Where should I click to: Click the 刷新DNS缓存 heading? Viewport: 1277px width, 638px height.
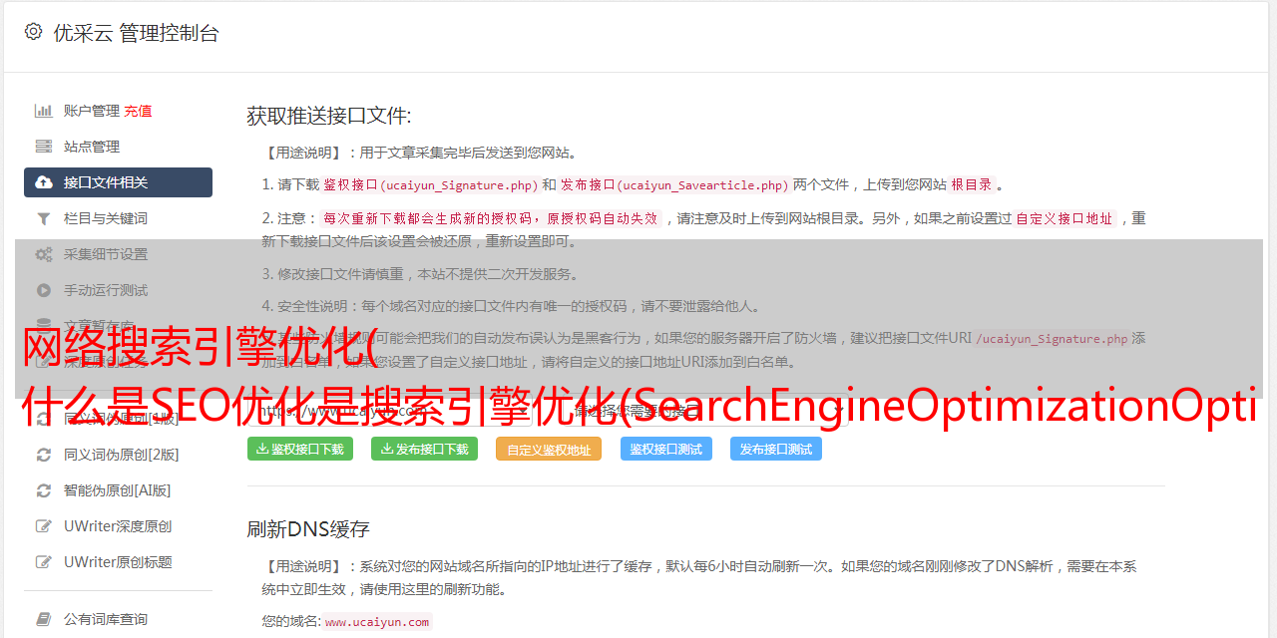308,528
